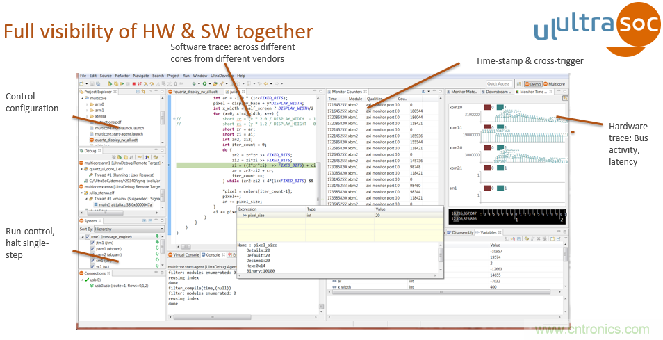
Task: Toggle the jtm1 (jtm) checkbox
Action: click(92, 243)
